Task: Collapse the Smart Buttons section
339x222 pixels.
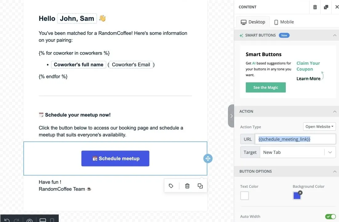Action: pos(335,35)
